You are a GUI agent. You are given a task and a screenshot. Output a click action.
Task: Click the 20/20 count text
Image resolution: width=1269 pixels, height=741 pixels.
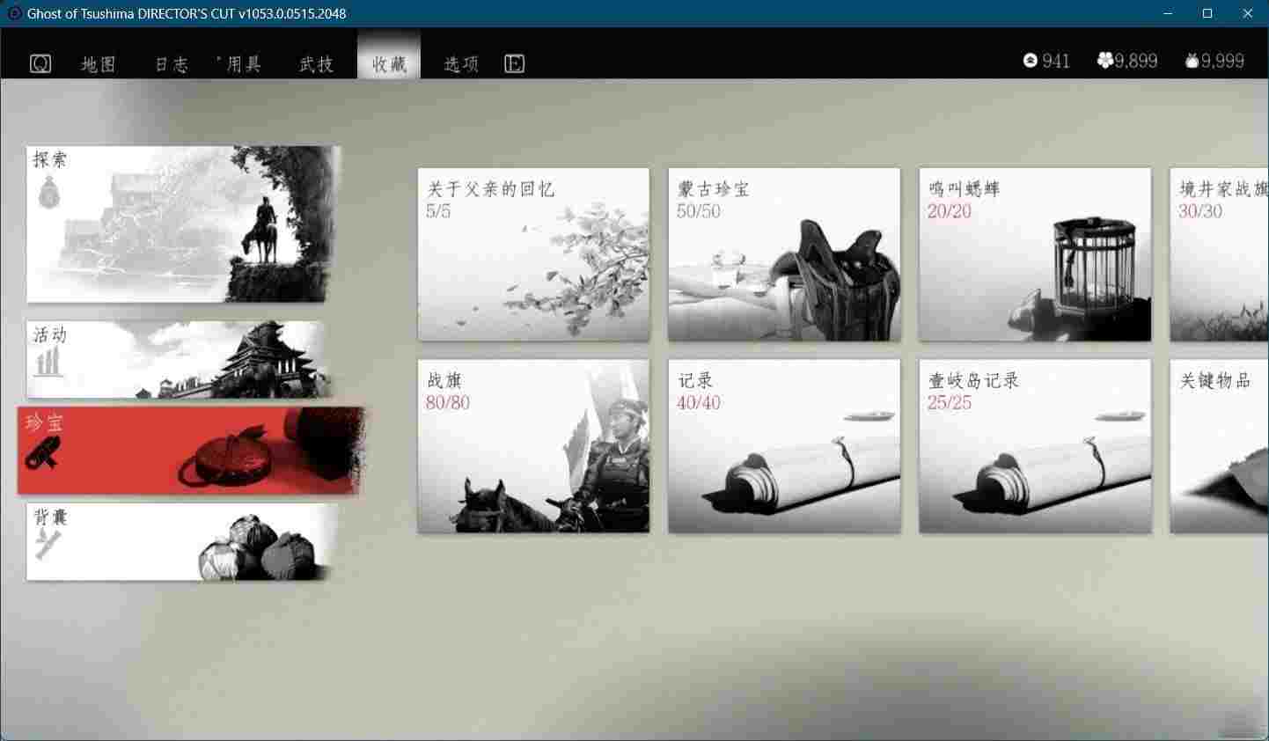click(950, 211)
